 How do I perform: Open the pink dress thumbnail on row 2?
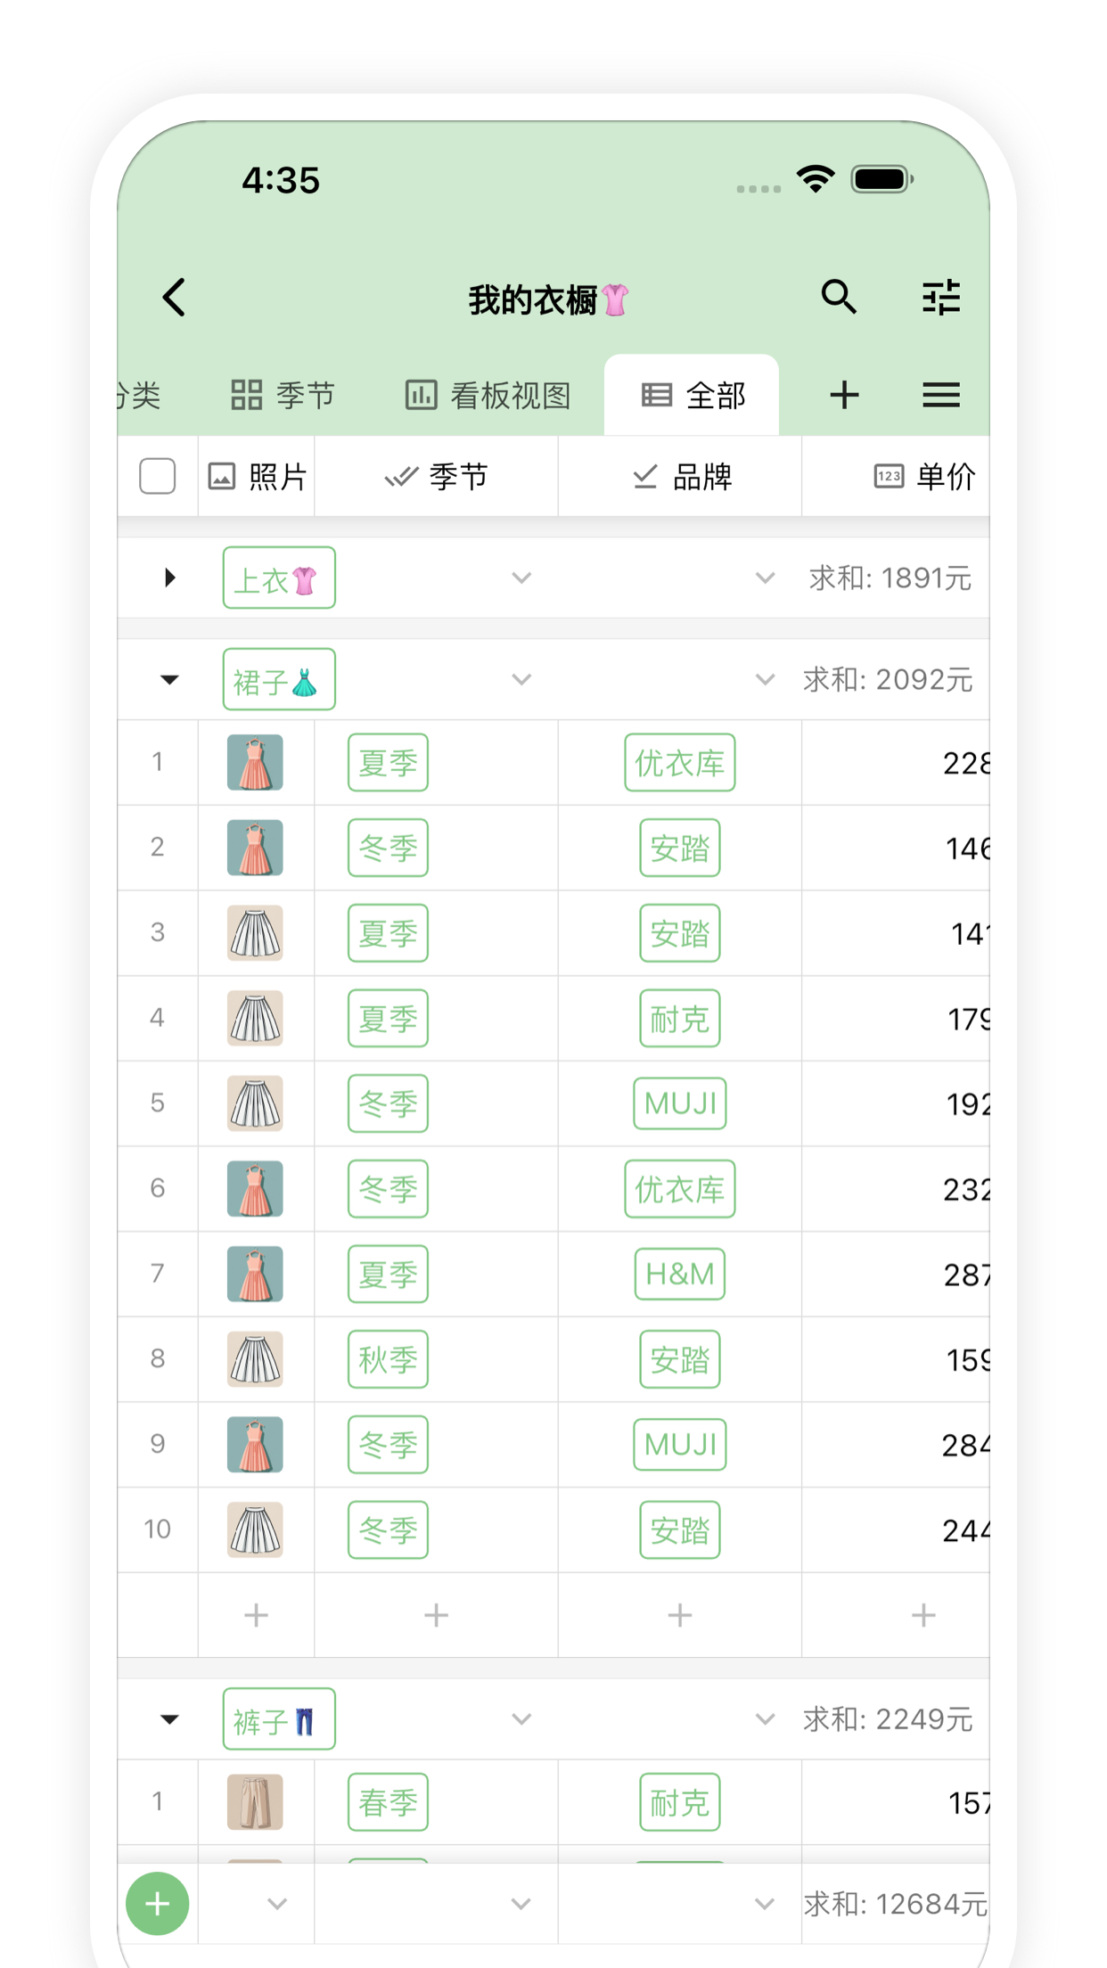tap(255, 848)
